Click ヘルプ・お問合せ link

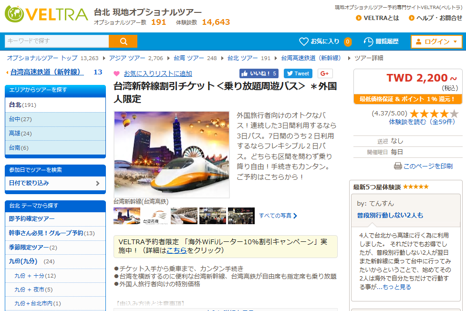[x=439, y=18]
